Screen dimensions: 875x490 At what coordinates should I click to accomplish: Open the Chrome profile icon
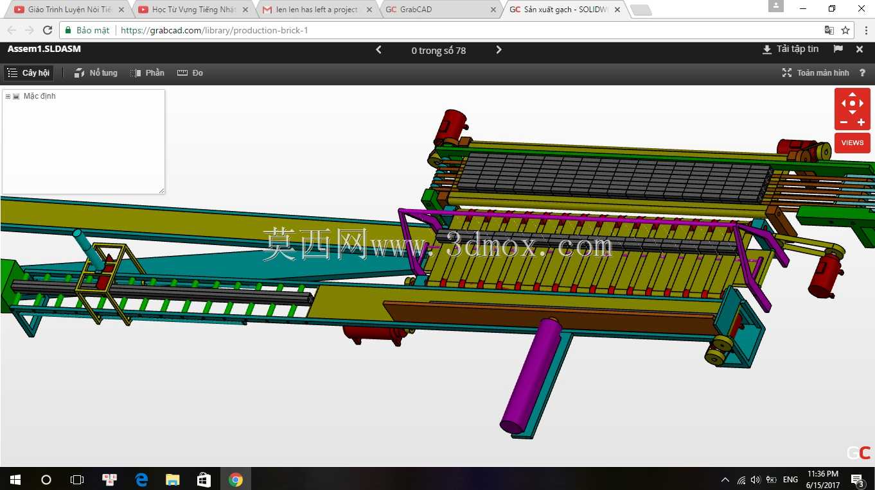[776, 6]
